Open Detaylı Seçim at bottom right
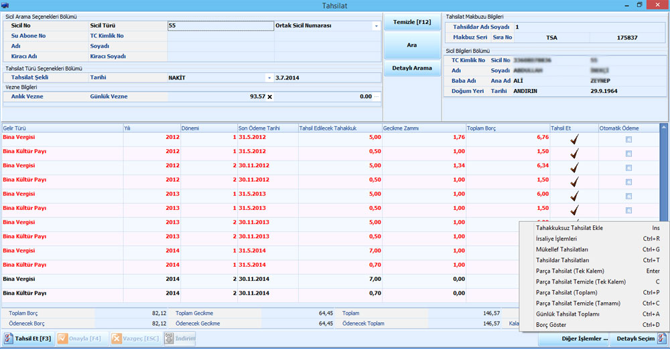 tap(639, 339)
